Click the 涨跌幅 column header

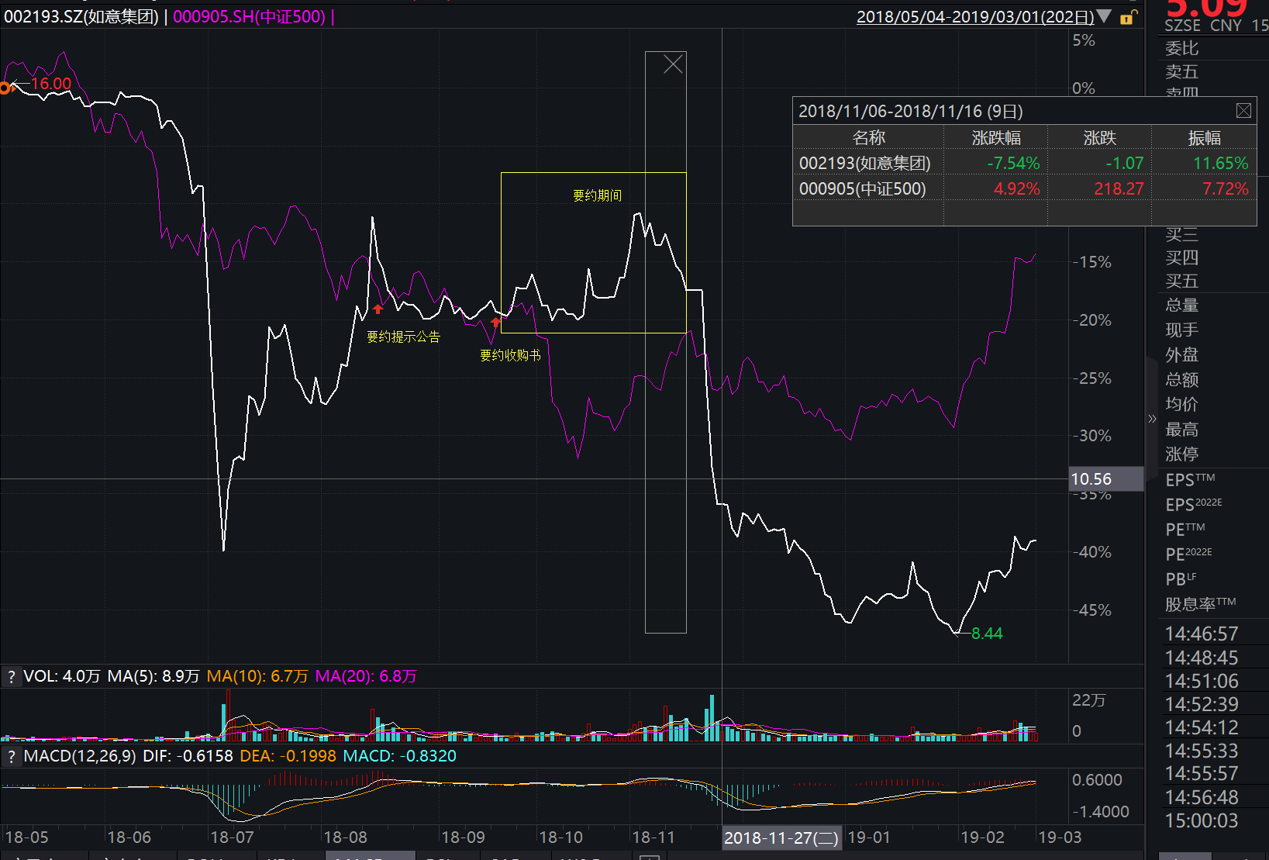point(996,138)
